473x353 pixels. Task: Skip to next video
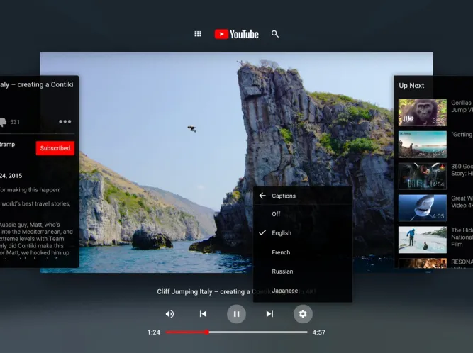coord(269,314)
